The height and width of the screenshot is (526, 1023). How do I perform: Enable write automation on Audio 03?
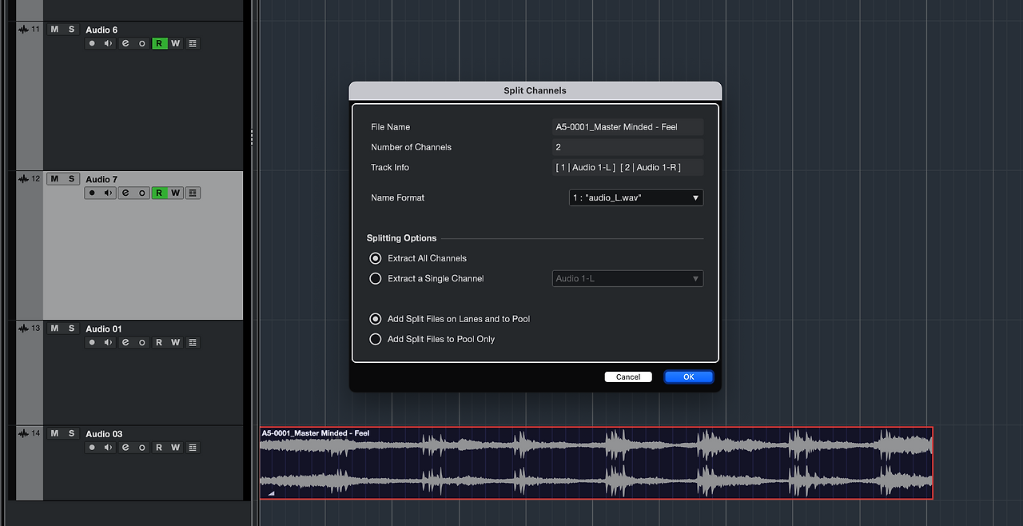click(x=176, y=448)
